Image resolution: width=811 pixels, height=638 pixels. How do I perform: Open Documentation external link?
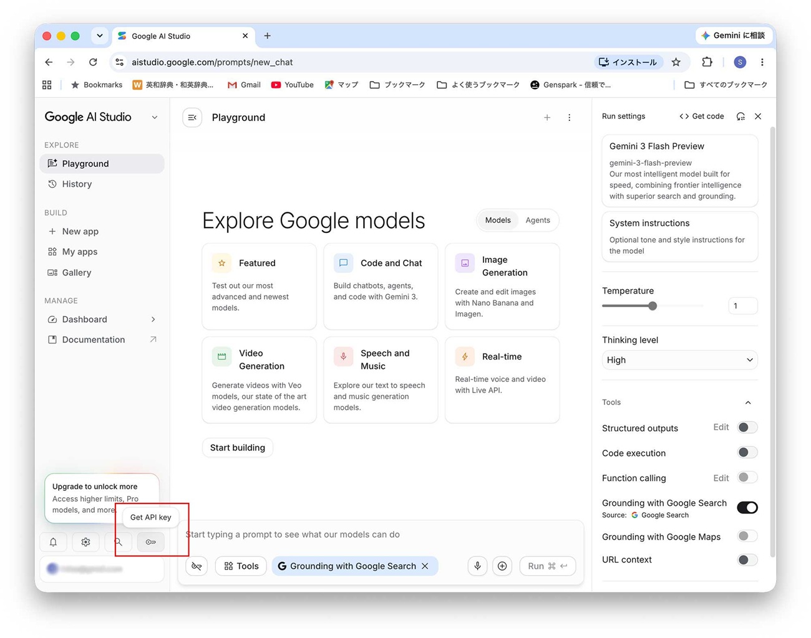[x=102, y=340]
